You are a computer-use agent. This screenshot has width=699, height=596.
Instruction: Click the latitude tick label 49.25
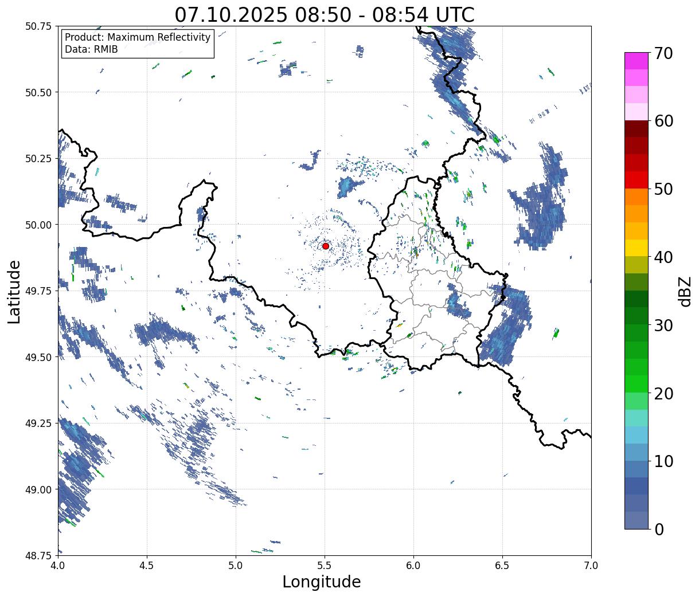(38, 424)
